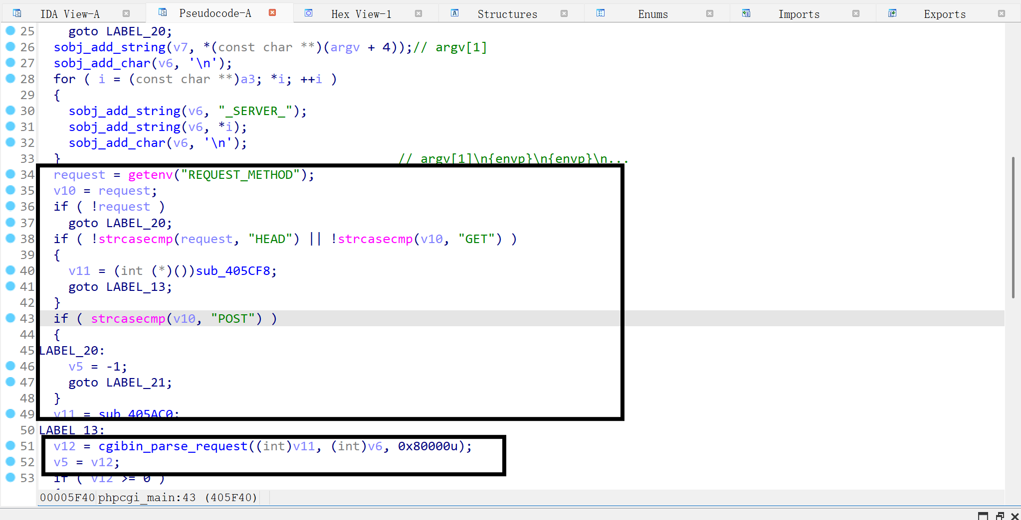
Task: Click address 00005F40 in status bar
Action: [x=67, y=498]
